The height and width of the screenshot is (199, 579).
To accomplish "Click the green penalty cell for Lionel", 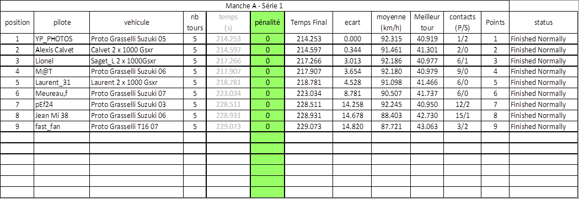I will 267,61.
